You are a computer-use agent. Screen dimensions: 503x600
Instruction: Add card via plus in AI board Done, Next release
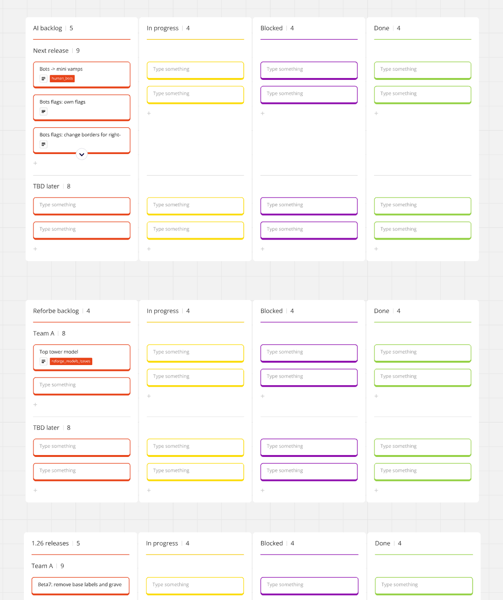coord(376,113)
